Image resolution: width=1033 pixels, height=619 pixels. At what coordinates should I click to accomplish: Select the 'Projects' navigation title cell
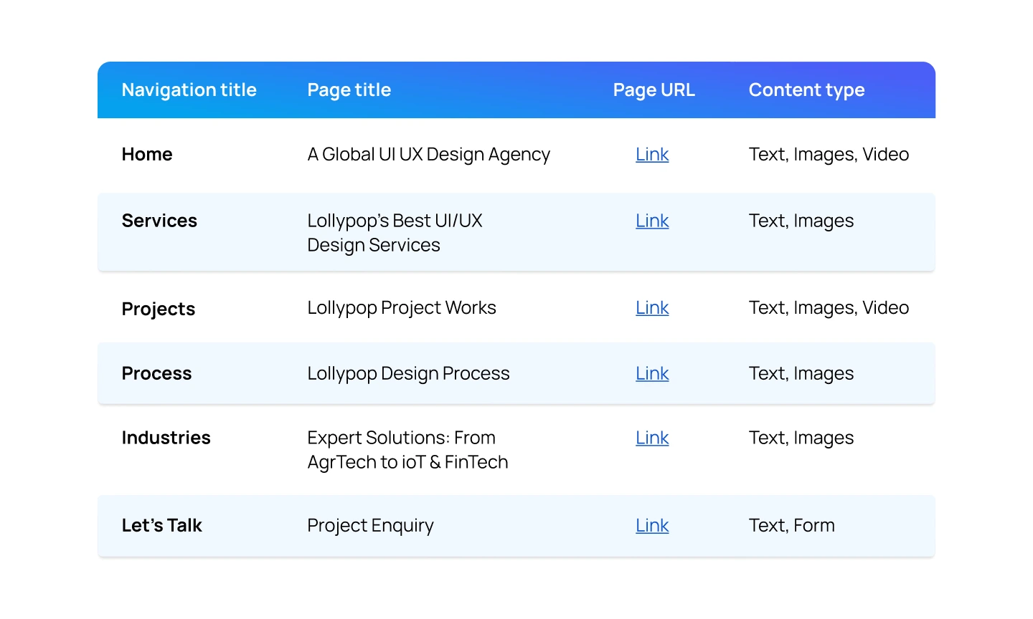pyautogui.click(x=159, y=309)
